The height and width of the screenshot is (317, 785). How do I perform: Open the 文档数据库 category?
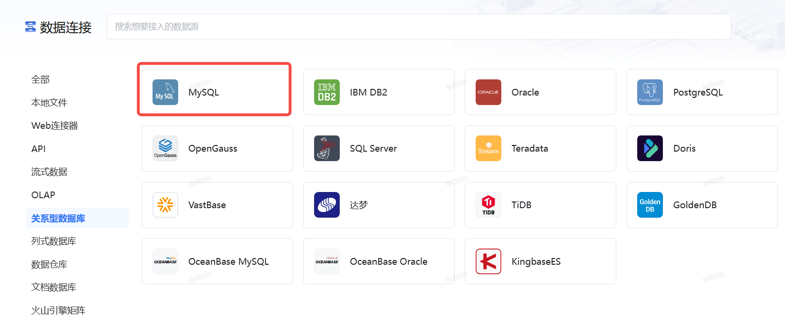54,287
